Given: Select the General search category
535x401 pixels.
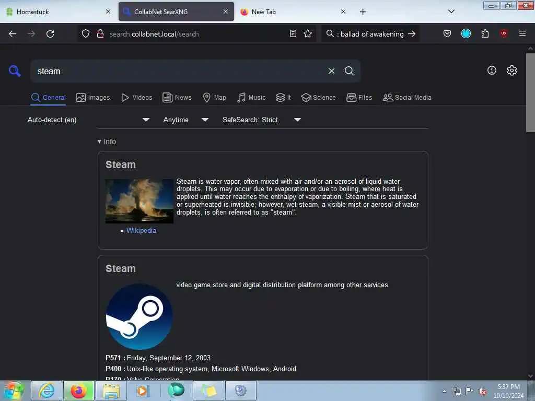Looking at the screenshot, I should click(x=48, y=98).
